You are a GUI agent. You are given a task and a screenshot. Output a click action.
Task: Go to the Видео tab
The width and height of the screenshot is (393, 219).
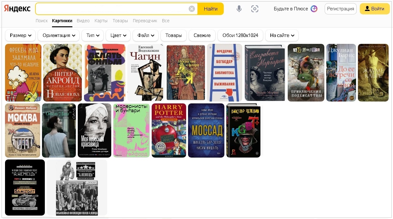click(83, 21)
